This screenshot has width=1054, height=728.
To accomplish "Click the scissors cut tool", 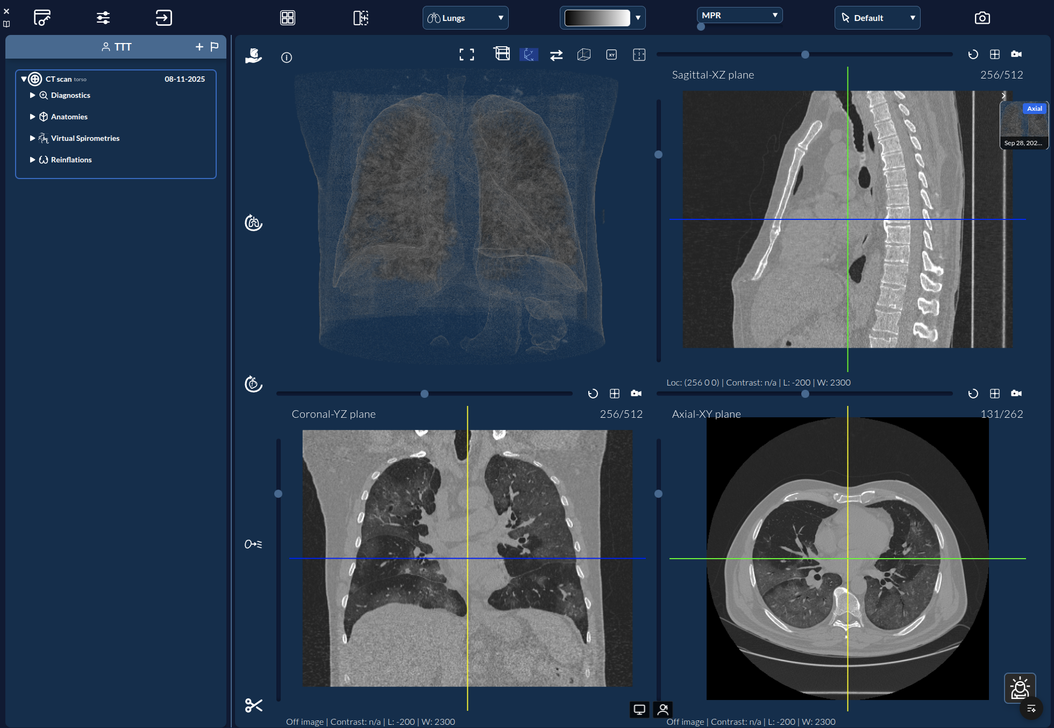I will (x=253, y=705).
